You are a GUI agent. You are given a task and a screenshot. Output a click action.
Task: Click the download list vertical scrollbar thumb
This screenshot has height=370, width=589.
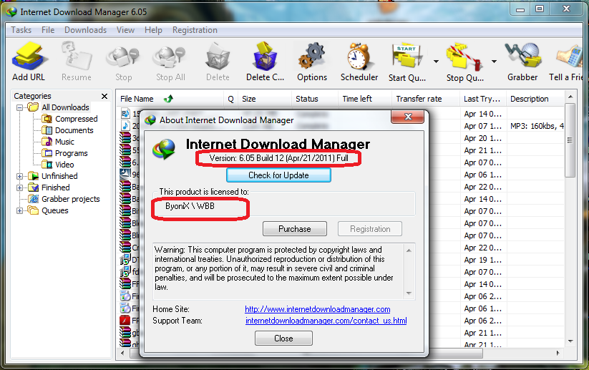(x=570, y=140)
